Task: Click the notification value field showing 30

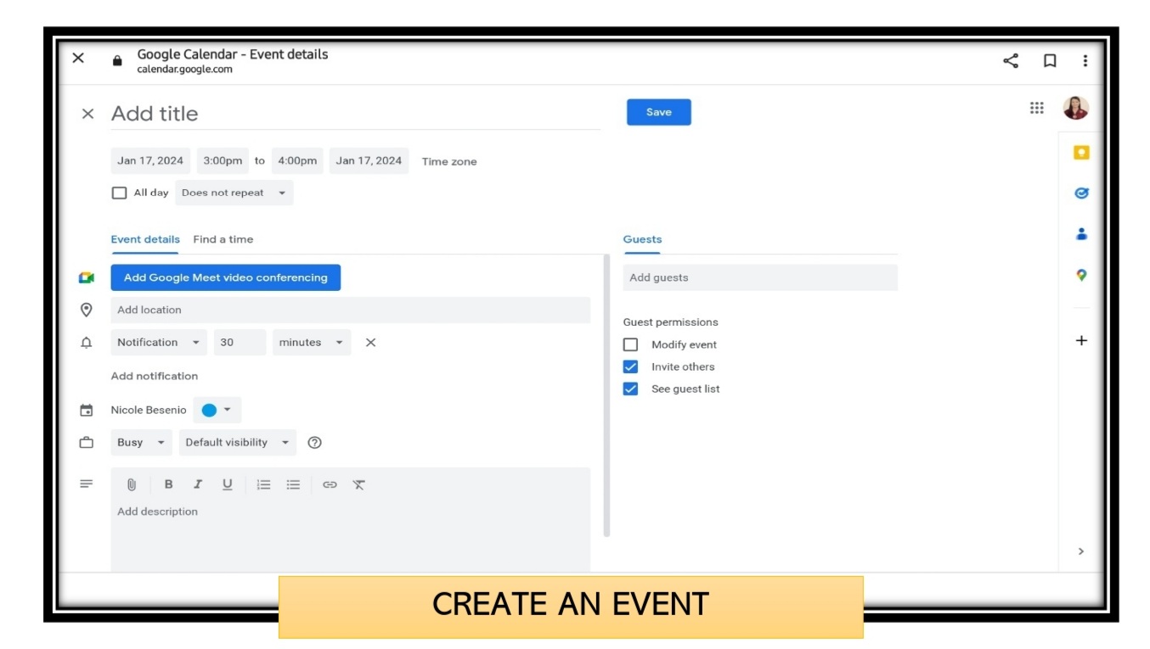Action: (240, 343)
